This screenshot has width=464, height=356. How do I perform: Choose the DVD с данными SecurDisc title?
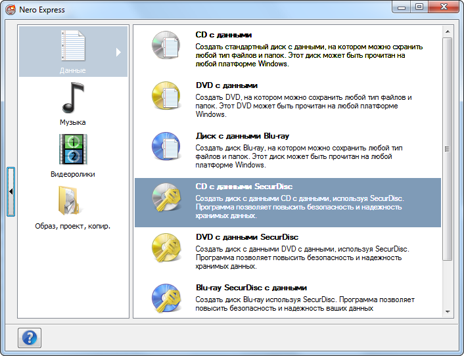click(x=247, y=237)
